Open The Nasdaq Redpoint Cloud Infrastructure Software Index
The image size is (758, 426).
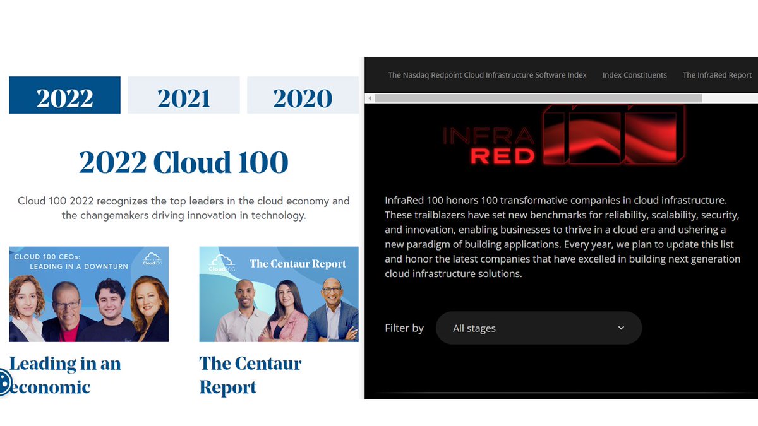coord(487,75)
